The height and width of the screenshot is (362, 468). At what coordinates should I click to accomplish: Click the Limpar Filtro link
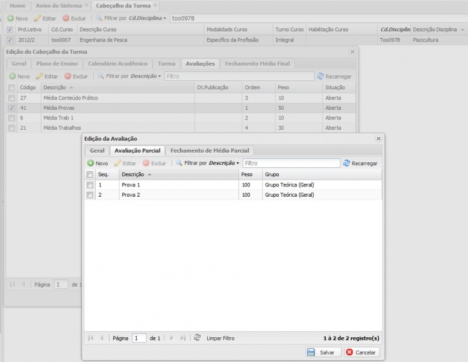[x=220, y=338]
